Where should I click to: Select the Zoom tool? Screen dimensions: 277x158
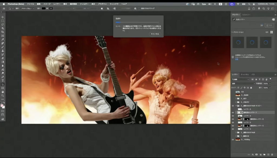tap(3, 95)
